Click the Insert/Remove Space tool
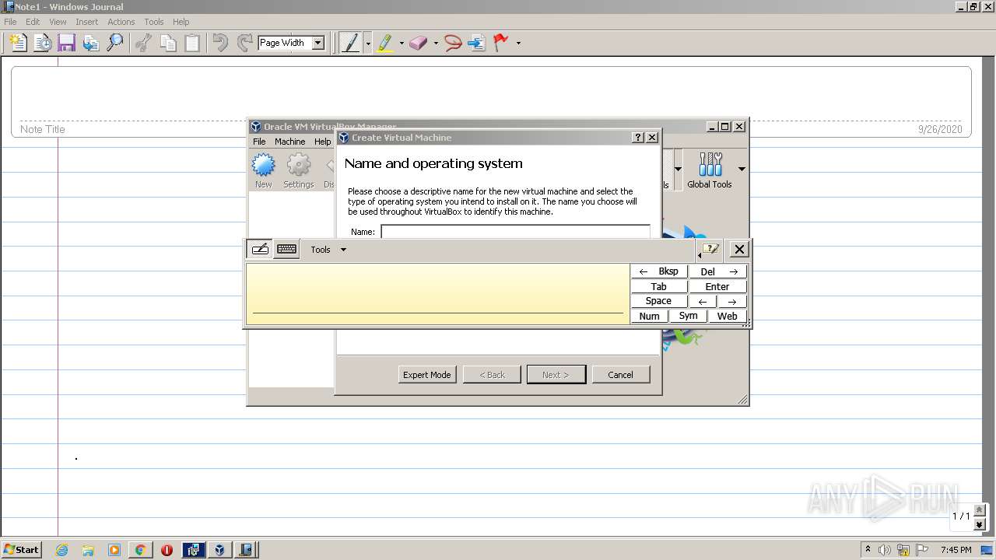This screenshot has width=996, height=560. pos(477,43)
